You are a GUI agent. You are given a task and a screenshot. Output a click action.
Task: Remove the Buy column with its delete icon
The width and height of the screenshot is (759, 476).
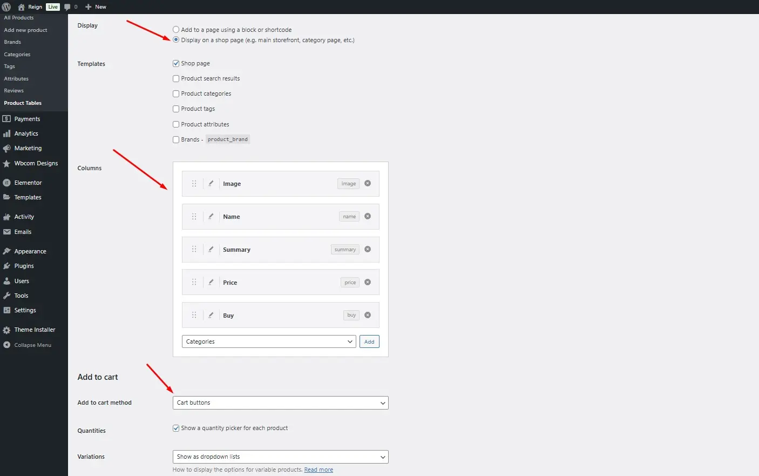pyautogui.click(x=368, y=315)
